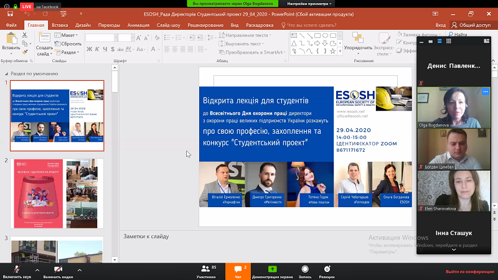Select the Right Arrow shape in gallery
498x280 pixels.
pos(317,44)
